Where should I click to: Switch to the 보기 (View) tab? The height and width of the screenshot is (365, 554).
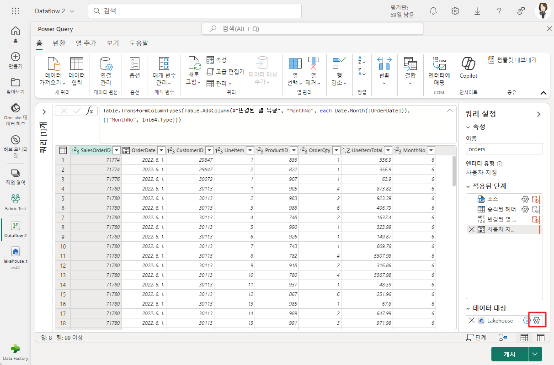pyautogui.click(x=112, y=43)
